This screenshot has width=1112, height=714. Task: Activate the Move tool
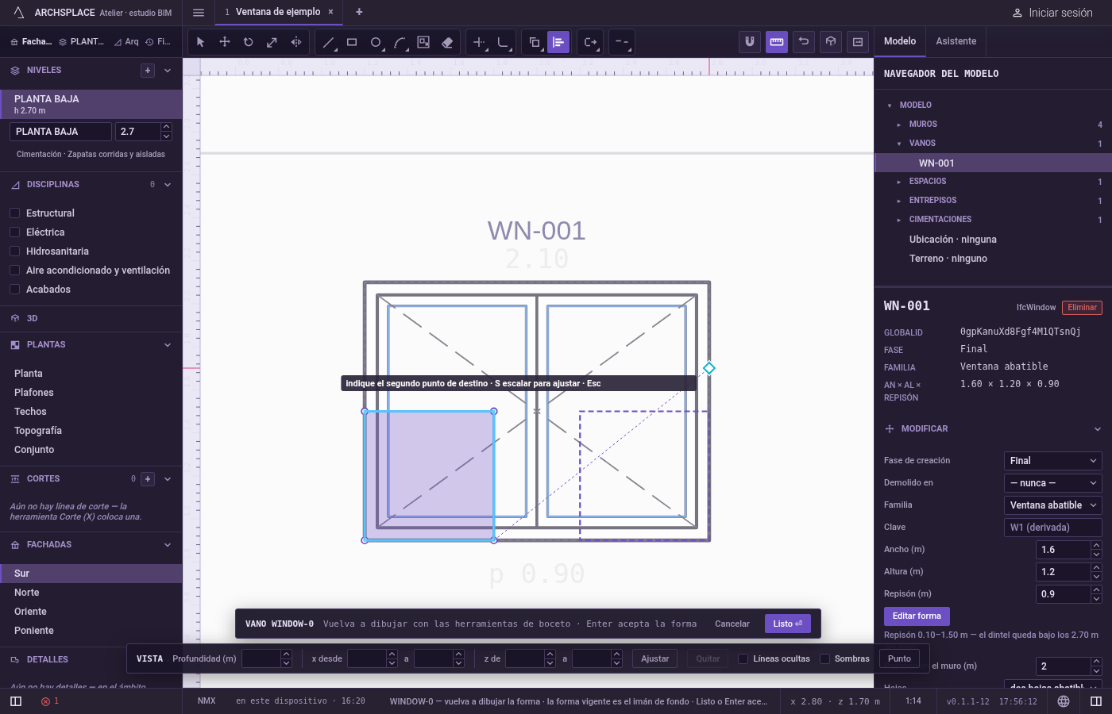[225, 42]
